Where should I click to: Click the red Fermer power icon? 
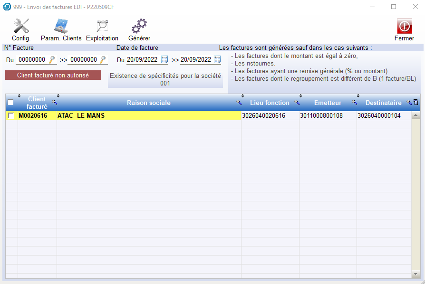point(404,26)
